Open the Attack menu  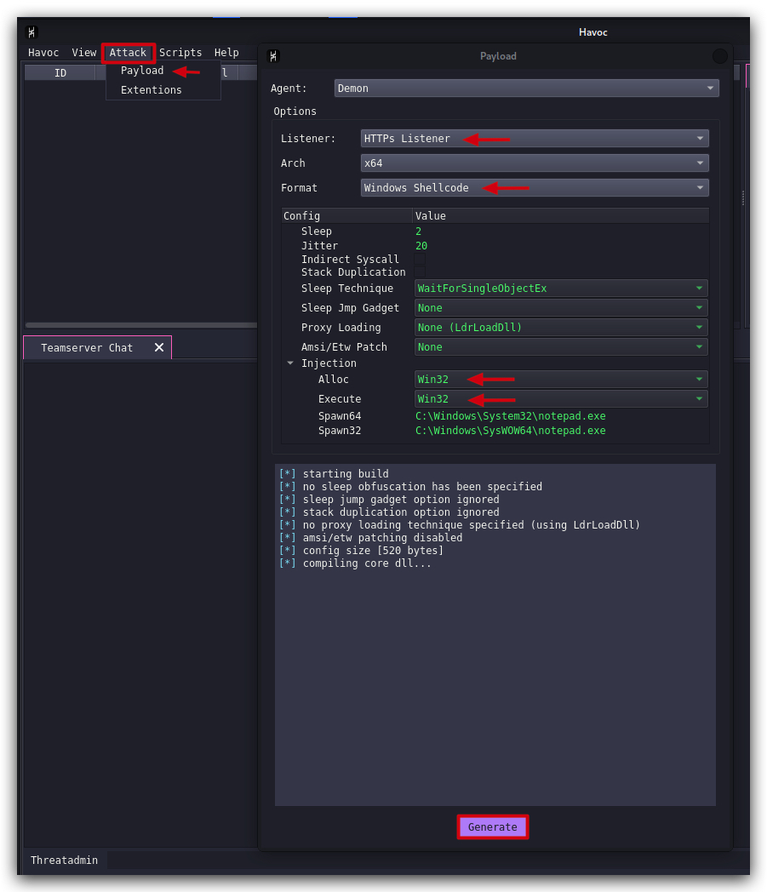click(x=128, y=52)
